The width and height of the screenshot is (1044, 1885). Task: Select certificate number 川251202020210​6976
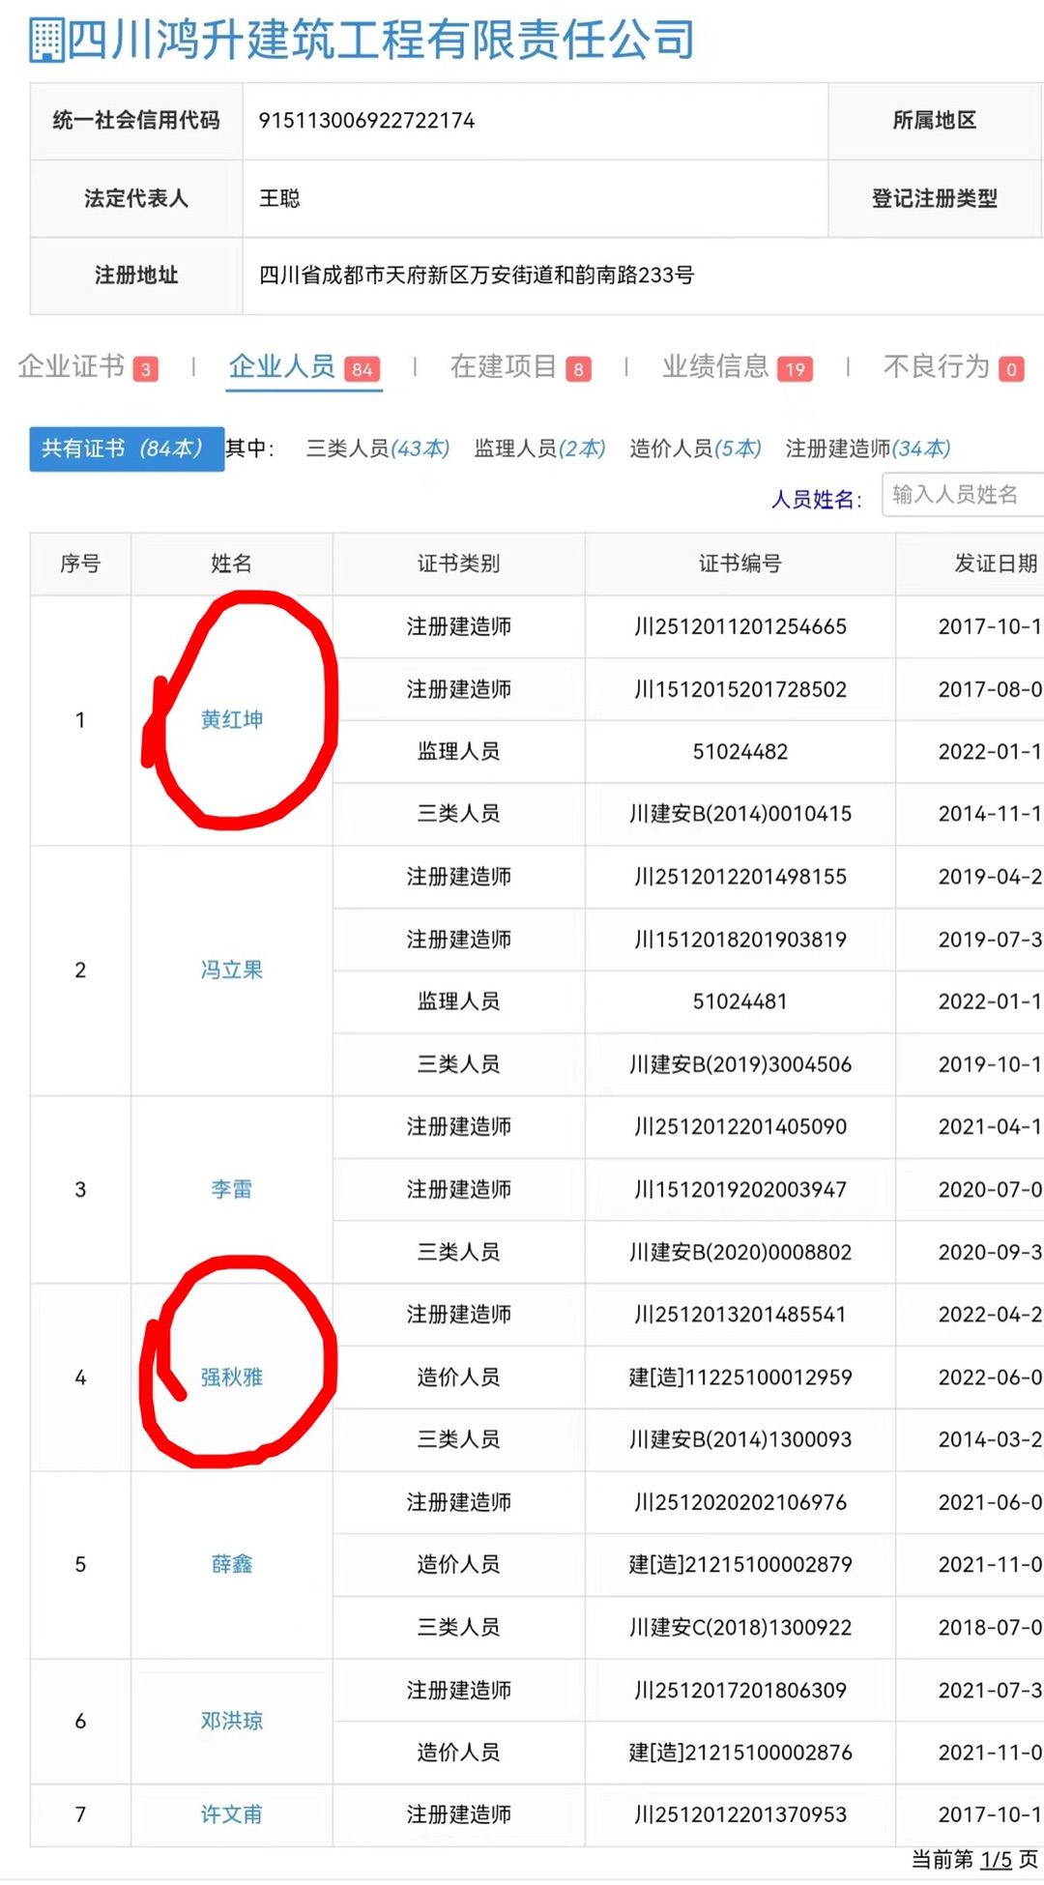[x=740, y=1502]
